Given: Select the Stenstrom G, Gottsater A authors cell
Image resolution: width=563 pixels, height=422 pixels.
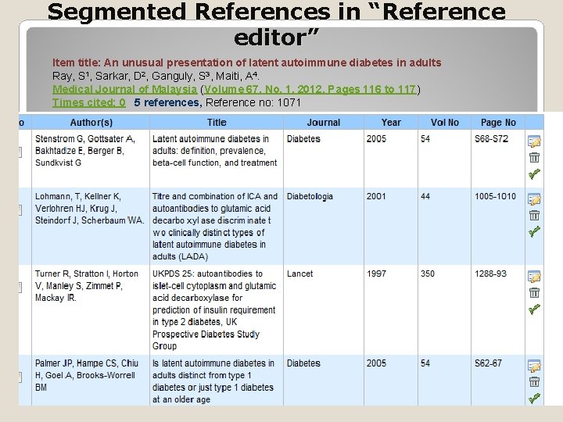Looking at the screenshot, I should tap(91, 159).
